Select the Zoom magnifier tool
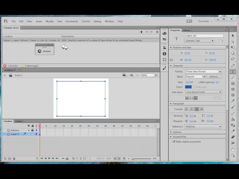 point(233,156)
